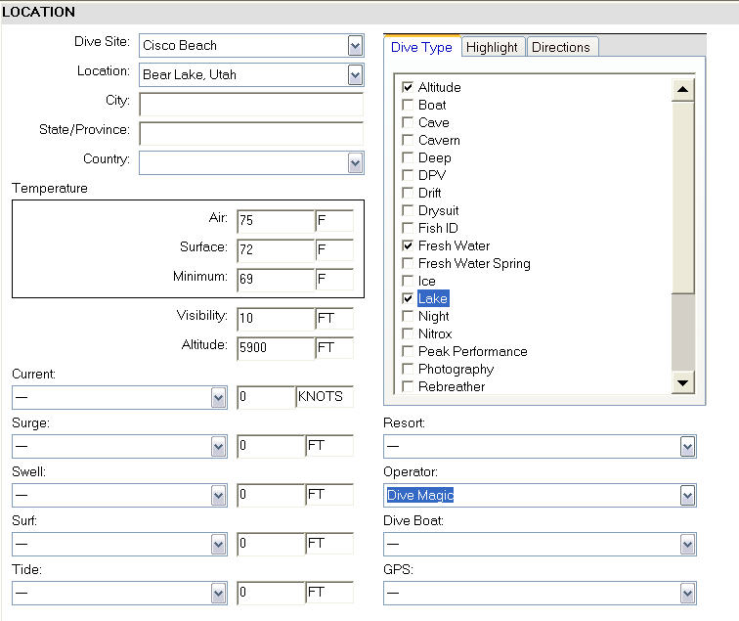Click the City input field
The image size is (739, 621).
tap(251, 105)
